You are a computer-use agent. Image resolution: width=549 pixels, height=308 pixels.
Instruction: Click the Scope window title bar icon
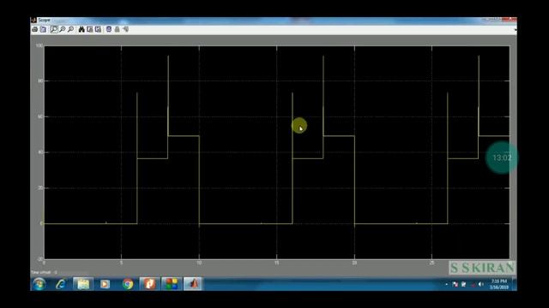pyautogui.click(x=33, y=21)
